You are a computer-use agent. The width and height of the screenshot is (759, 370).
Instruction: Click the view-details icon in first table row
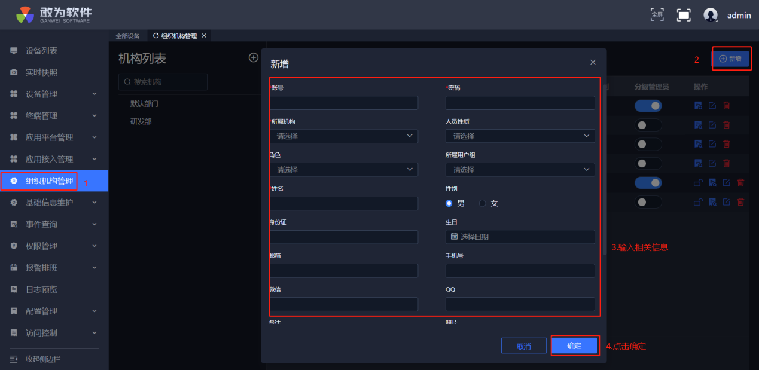click(698, 106)
